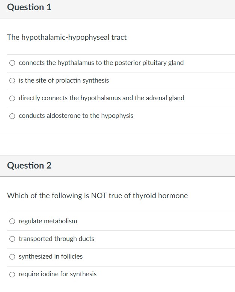Click the thyroid hormone NOT true question text
Image resolution: width=235 pixels, height=292 pixels.
click(x=97, y=196)
